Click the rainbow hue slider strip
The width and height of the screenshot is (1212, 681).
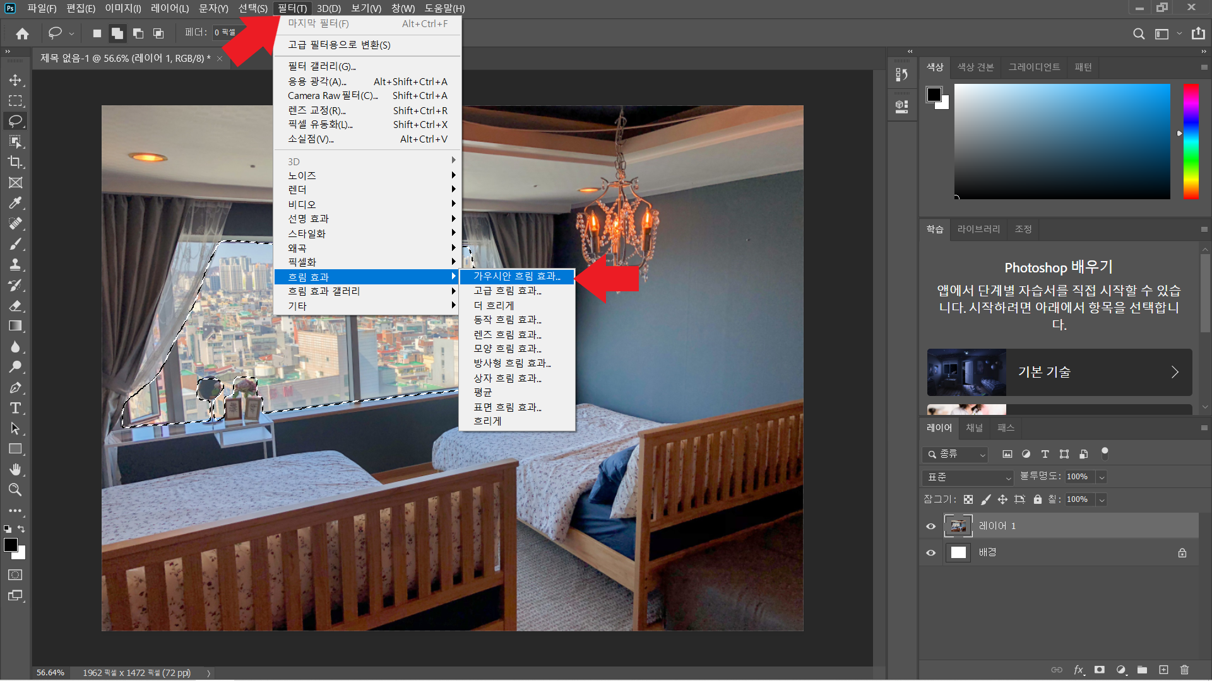(x=1191, y=141)
